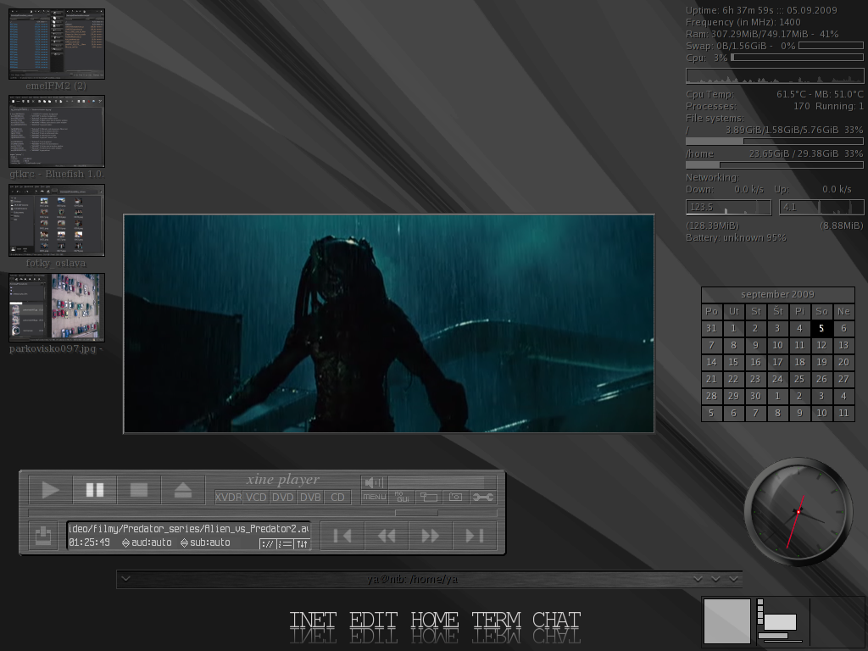Viewport: 868px width, 651px height.
Task: Select today 5 in september calendar
Action: tap(821, 328)
